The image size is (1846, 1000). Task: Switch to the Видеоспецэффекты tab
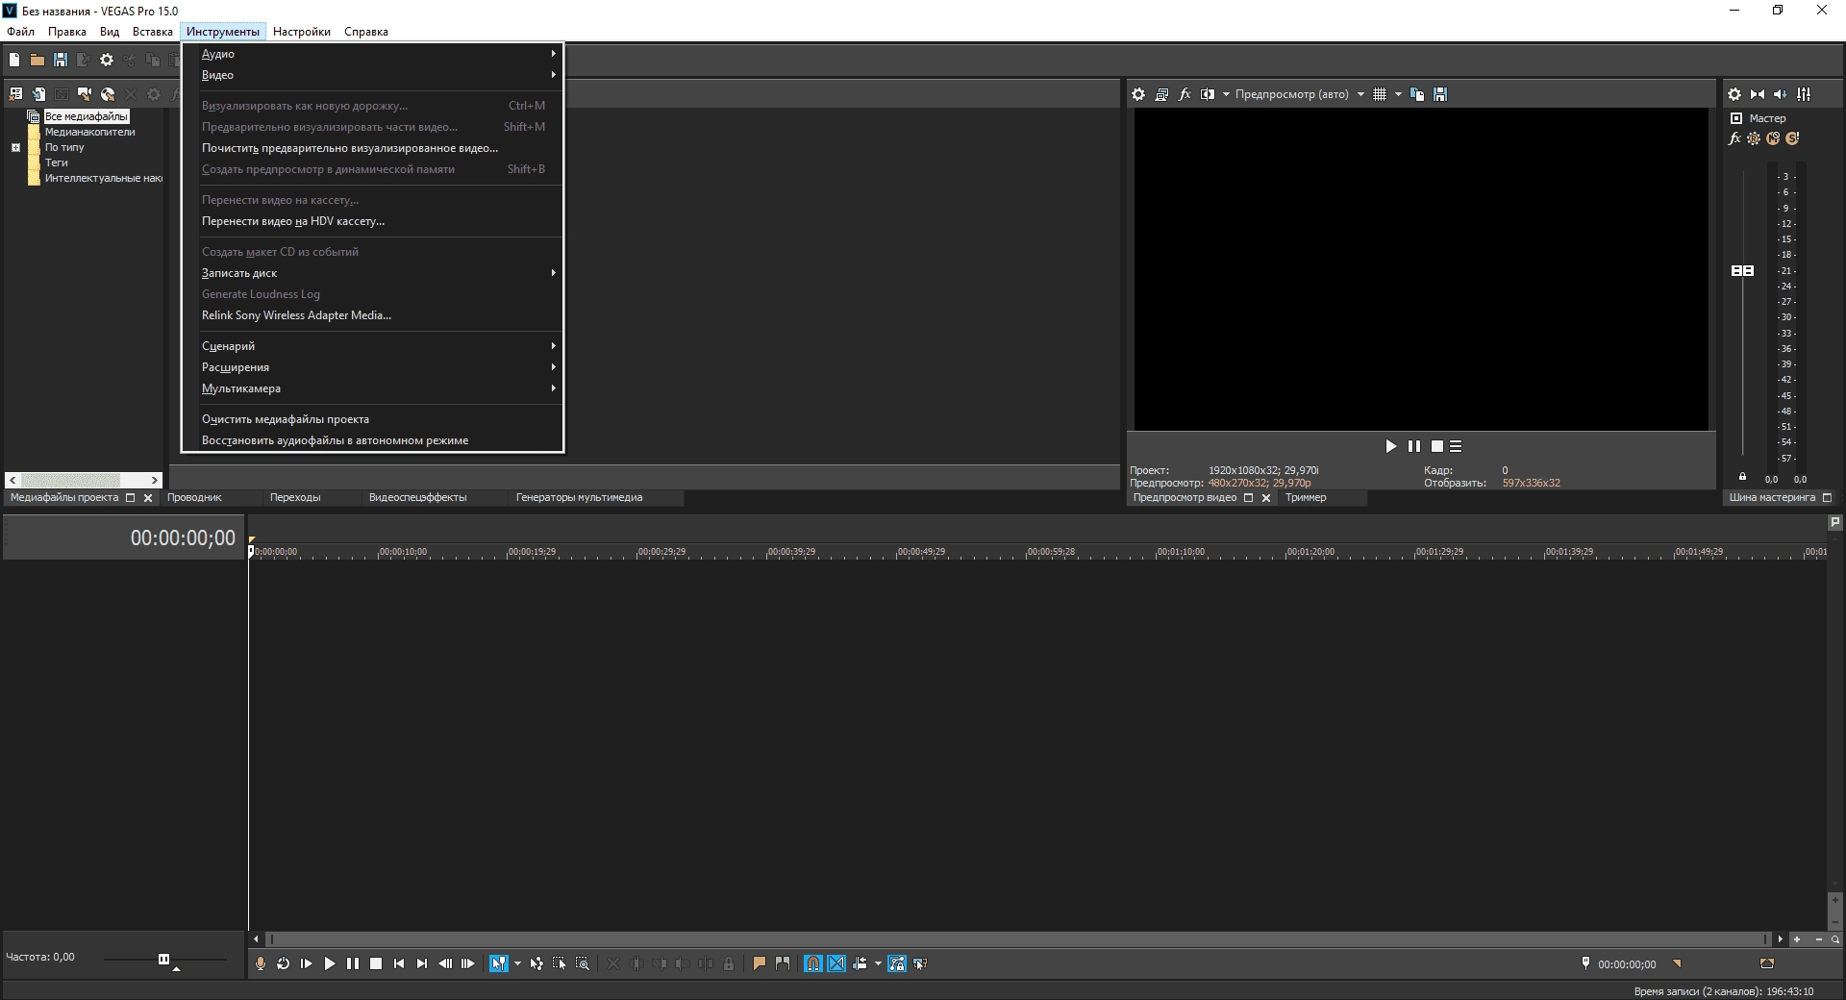(417, 498)
